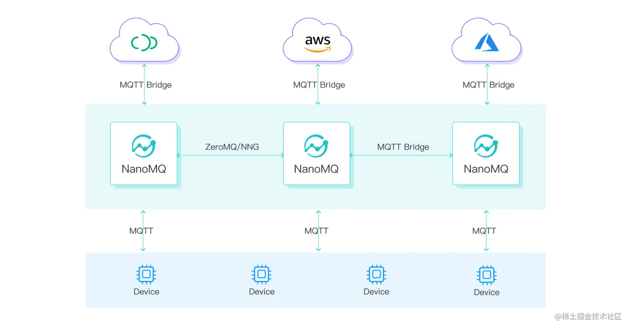631x330 pixels.
Task: Expand the right NanoMQ broker box
Action: click(486, 153)
